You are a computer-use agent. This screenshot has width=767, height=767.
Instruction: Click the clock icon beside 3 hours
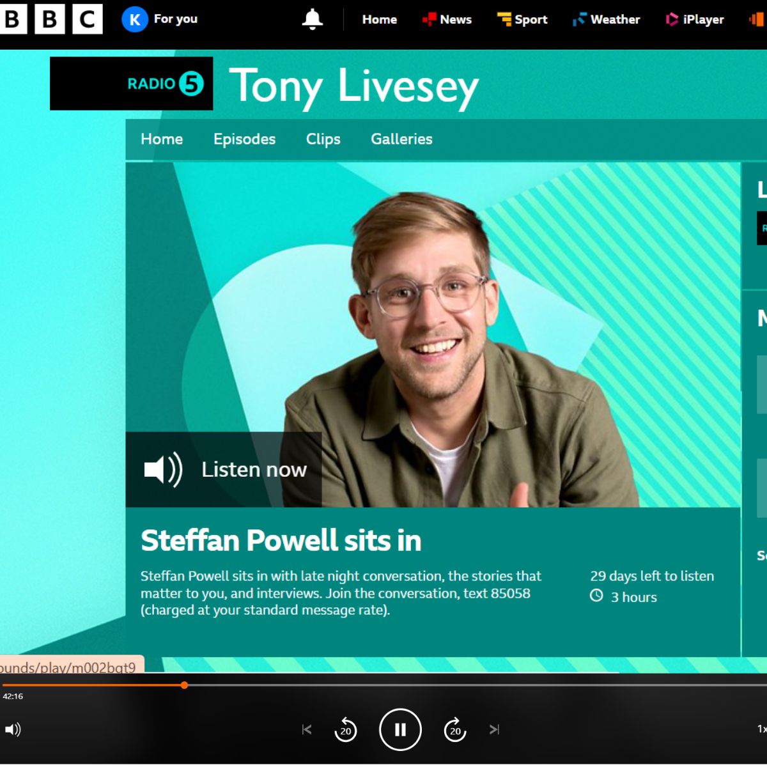click(596, 596)
